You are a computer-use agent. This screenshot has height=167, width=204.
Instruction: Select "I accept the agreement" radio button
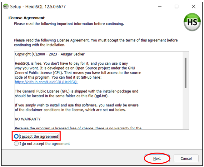click(16, 136)
